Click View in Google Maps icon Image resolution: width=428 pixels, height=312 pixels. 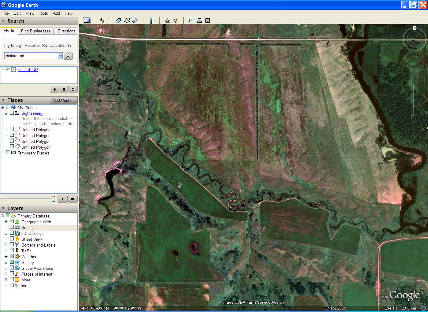(208, 20)
